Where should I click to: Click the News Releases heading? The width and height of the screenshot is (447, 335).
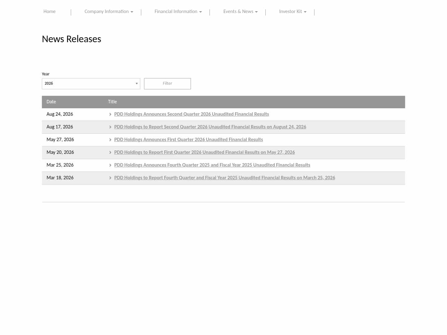(x=71, y=39)
